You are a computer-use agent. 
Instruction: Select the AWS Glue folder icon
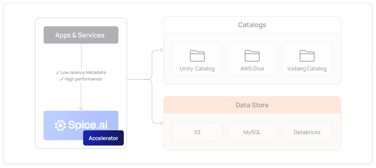252,56
